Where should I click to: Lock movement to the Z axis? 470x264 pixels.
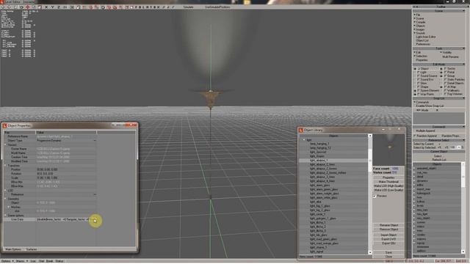59,7
